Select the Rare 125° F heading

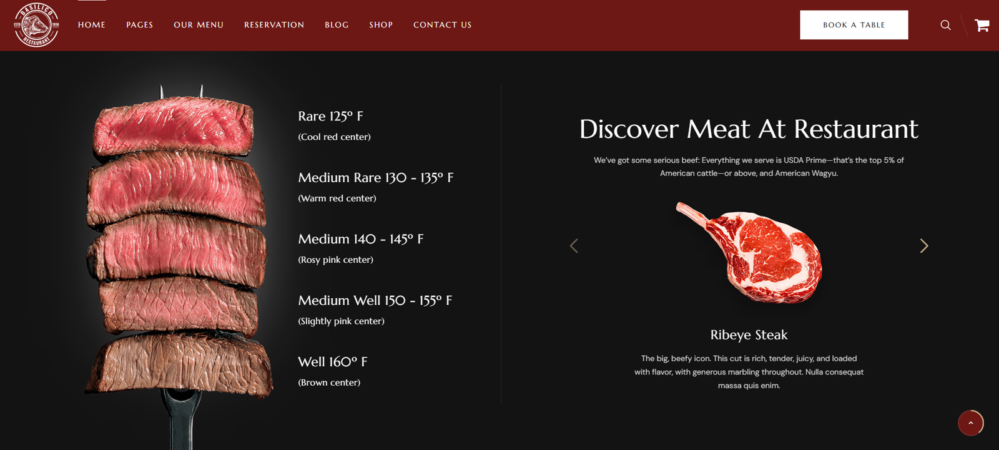(x=330, y=117)
